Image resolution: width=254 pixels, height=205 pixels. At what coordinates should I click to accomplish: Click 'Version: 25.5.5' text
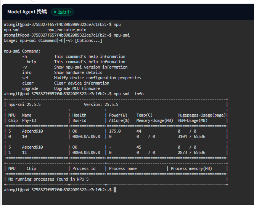[101, 104]
